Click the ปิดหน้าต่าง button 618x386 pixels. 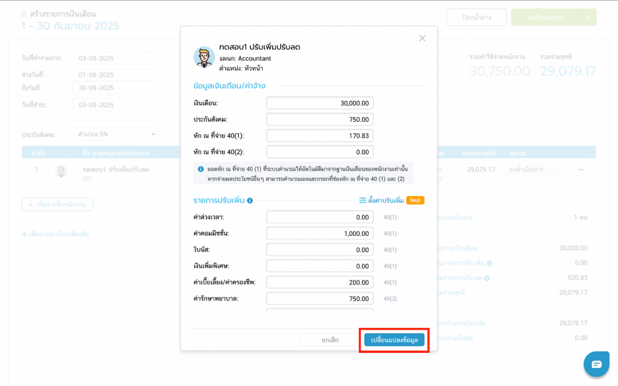click(476, 17)
